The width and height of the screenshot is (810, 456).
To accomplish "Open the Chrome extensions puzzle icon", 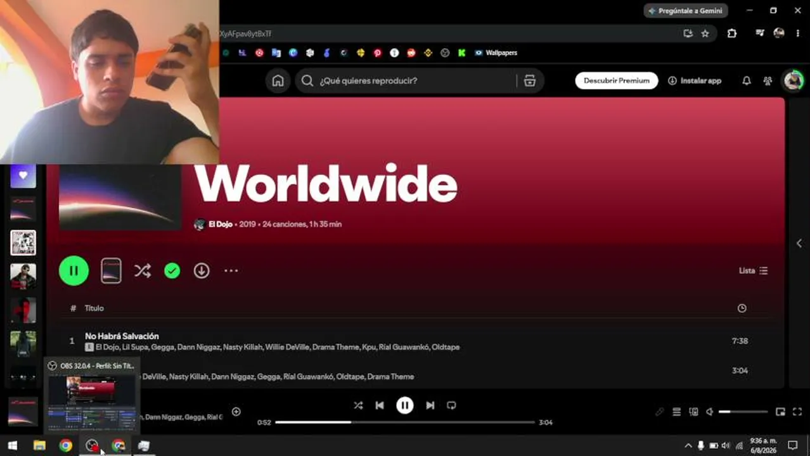I will (732, 34).
